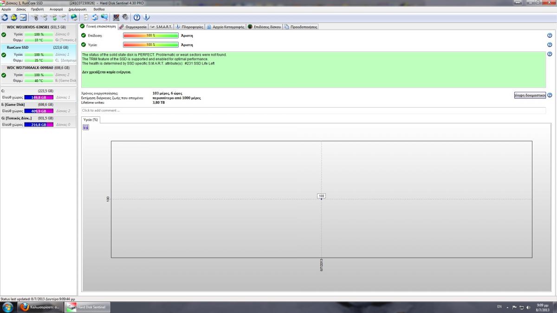Switch to the Θερμοκρασία tab

133,27
